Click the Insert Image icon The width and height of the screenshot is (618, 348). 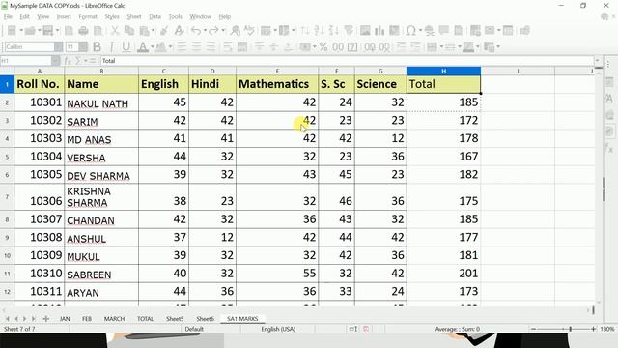[x=365, y=30]
